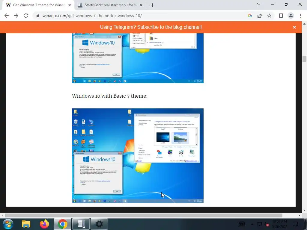
Task: Open Google search side icon
Action: pyautogui.click(x=250, y=16)
